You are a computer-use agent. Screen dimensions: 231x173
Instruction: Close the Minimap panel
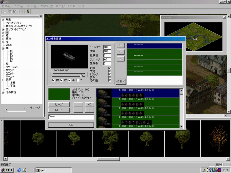(224, 17)
